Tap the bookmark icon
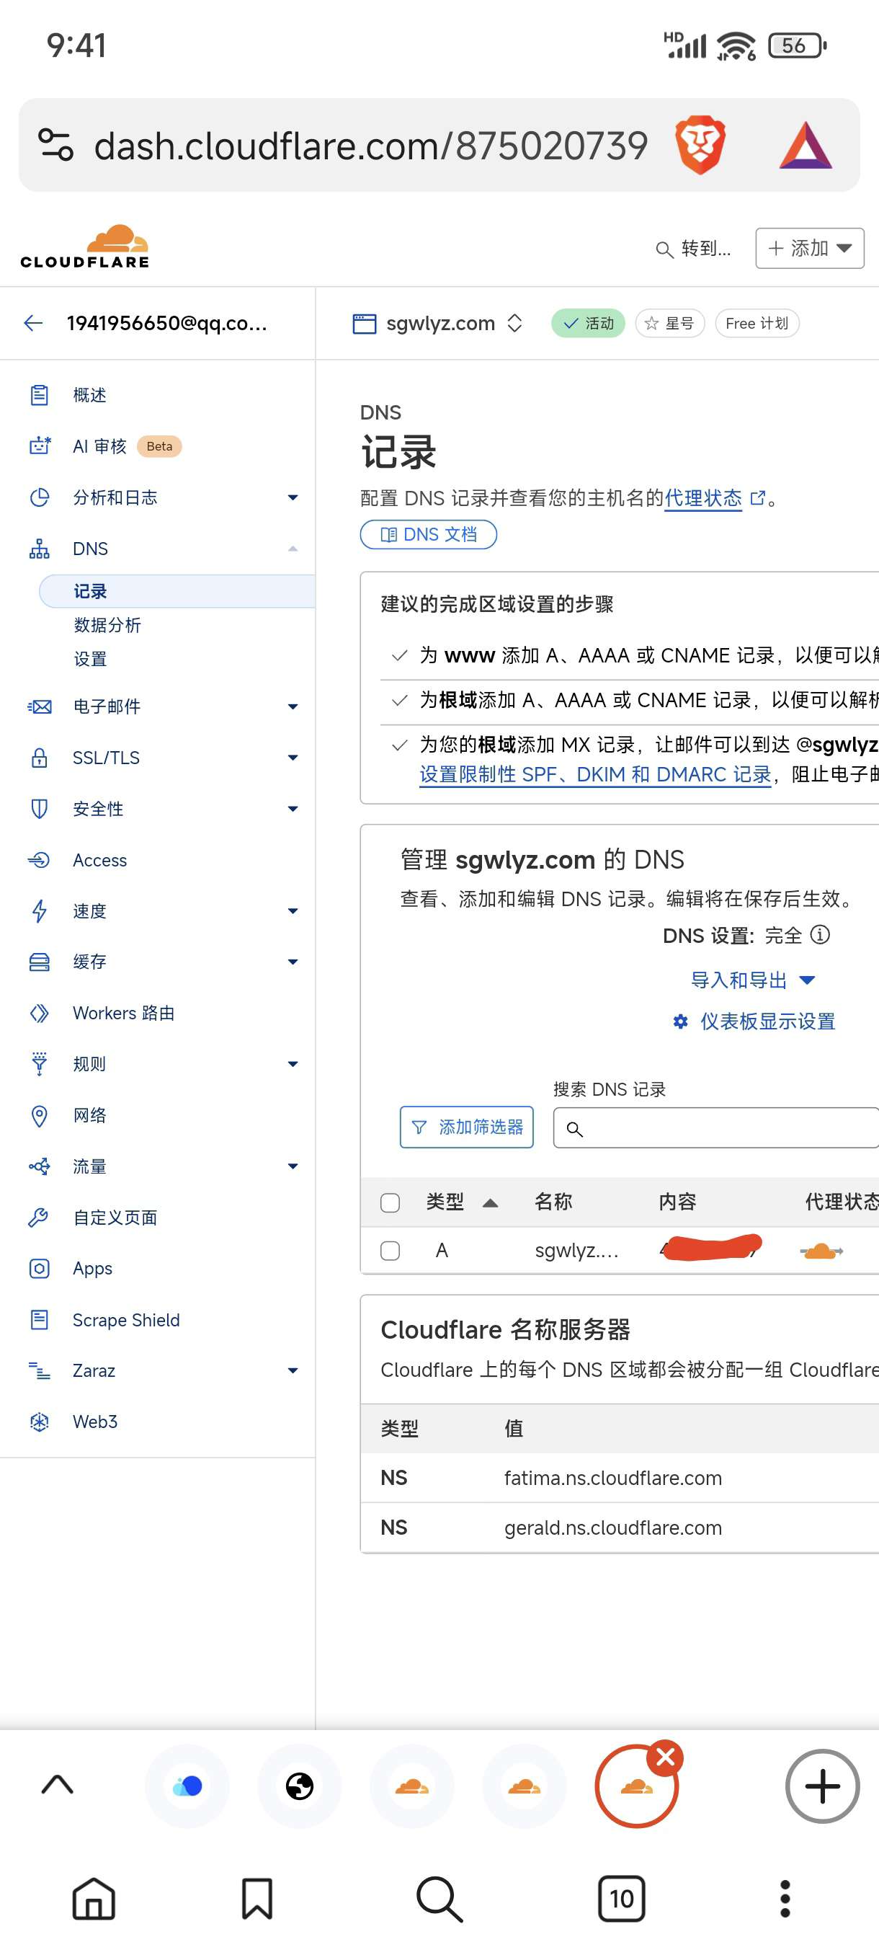 (257, 1899)
